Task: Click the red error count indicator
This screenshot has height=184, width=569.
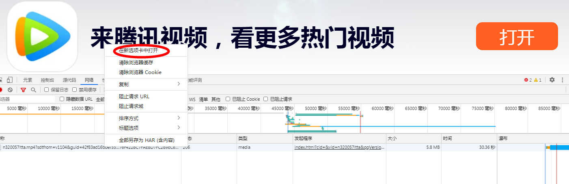Action: point(528,80)
